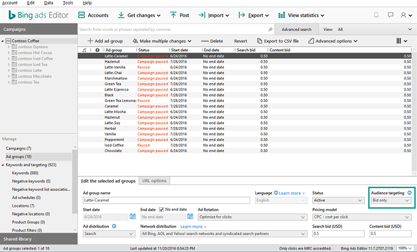Select Locations (7) in Manage
417x252 pixels.
(x=23, y=206)
